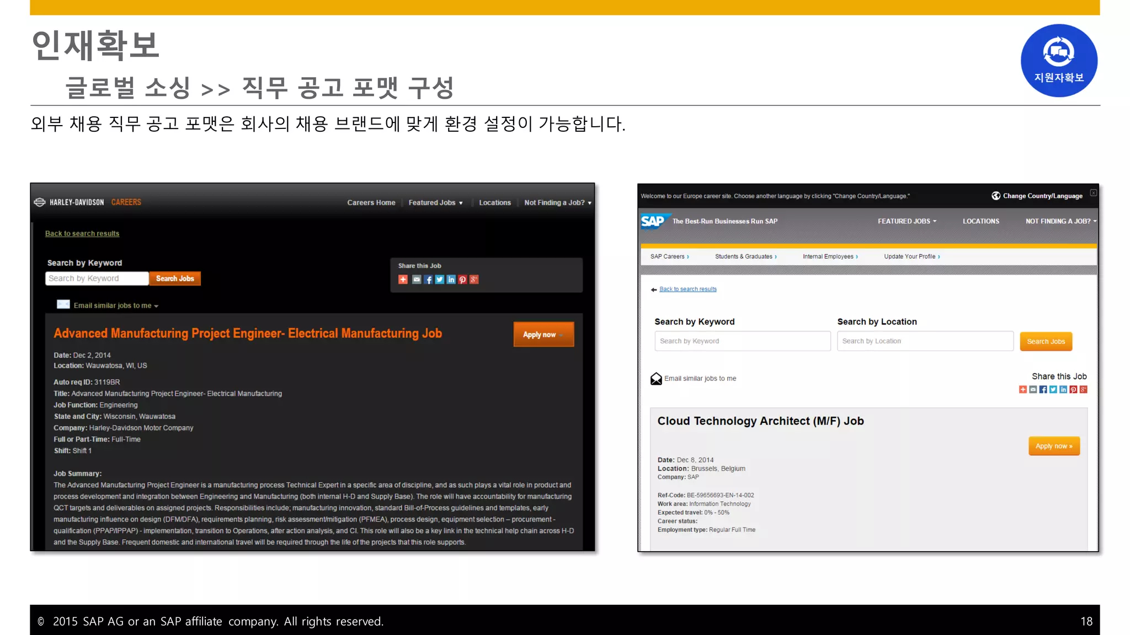Focus SAP Search by Keyword field

[x=743, y=341]
